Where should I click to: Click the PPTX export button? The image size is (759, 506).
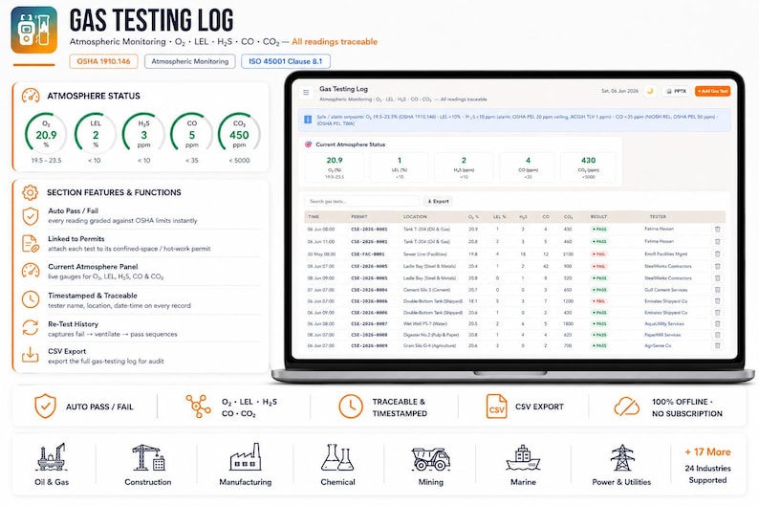point(676,91)
